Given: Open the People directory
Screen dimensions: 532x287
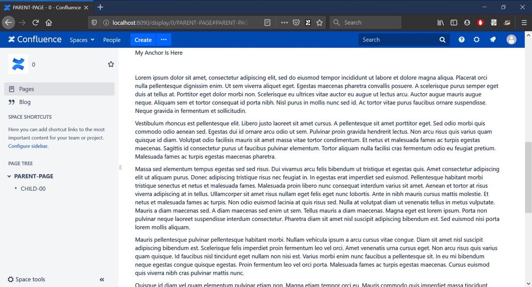Looking at the screenshot, I should tap(112, 40).
